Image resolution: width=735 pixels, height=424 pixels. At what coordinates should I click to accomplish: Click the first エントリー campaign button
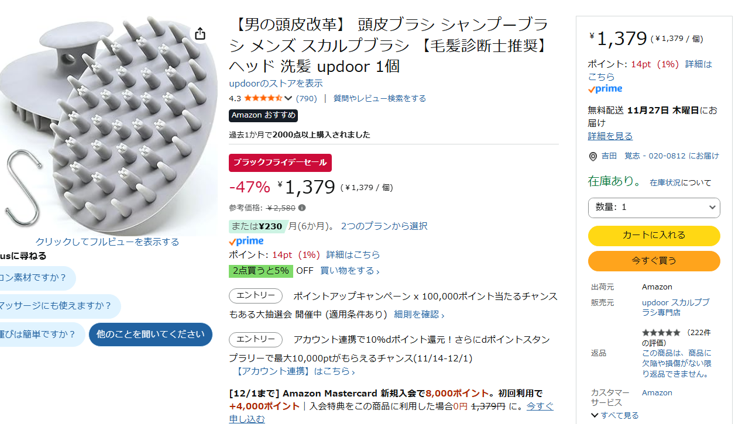point(256,296)
